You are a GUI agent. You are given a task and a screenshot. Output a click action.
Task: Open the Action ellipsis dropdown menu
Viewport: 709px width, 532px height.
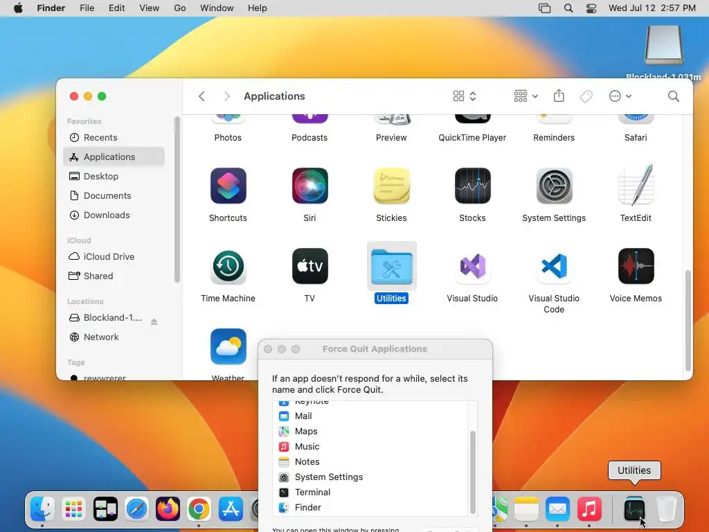tap(620, 96)
